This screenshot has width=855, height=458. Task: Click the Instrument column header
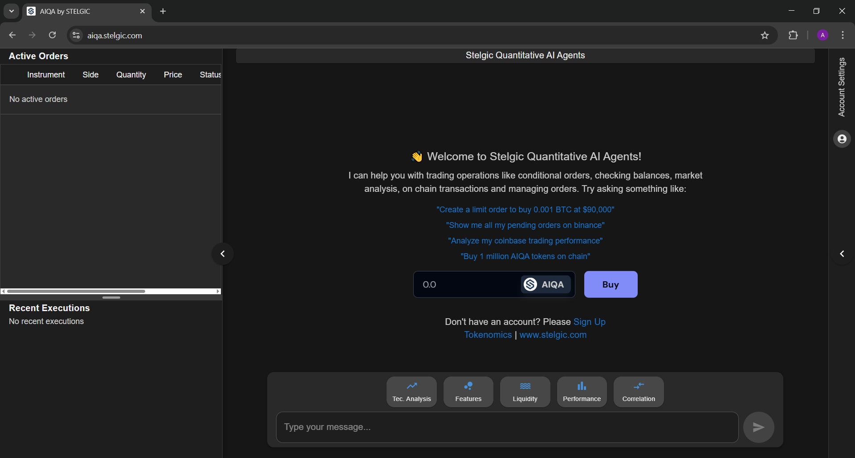[x=46, y=75]
